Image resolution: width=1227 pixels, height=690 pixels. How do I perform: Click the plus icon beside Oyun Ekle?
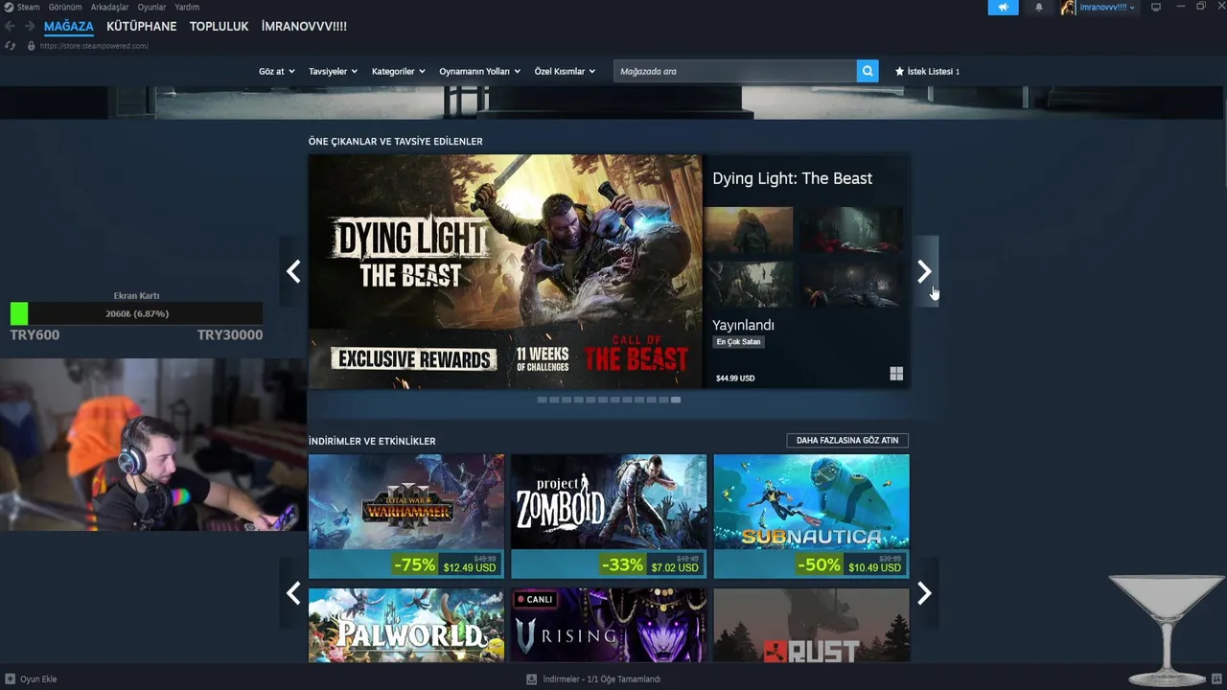11,678
